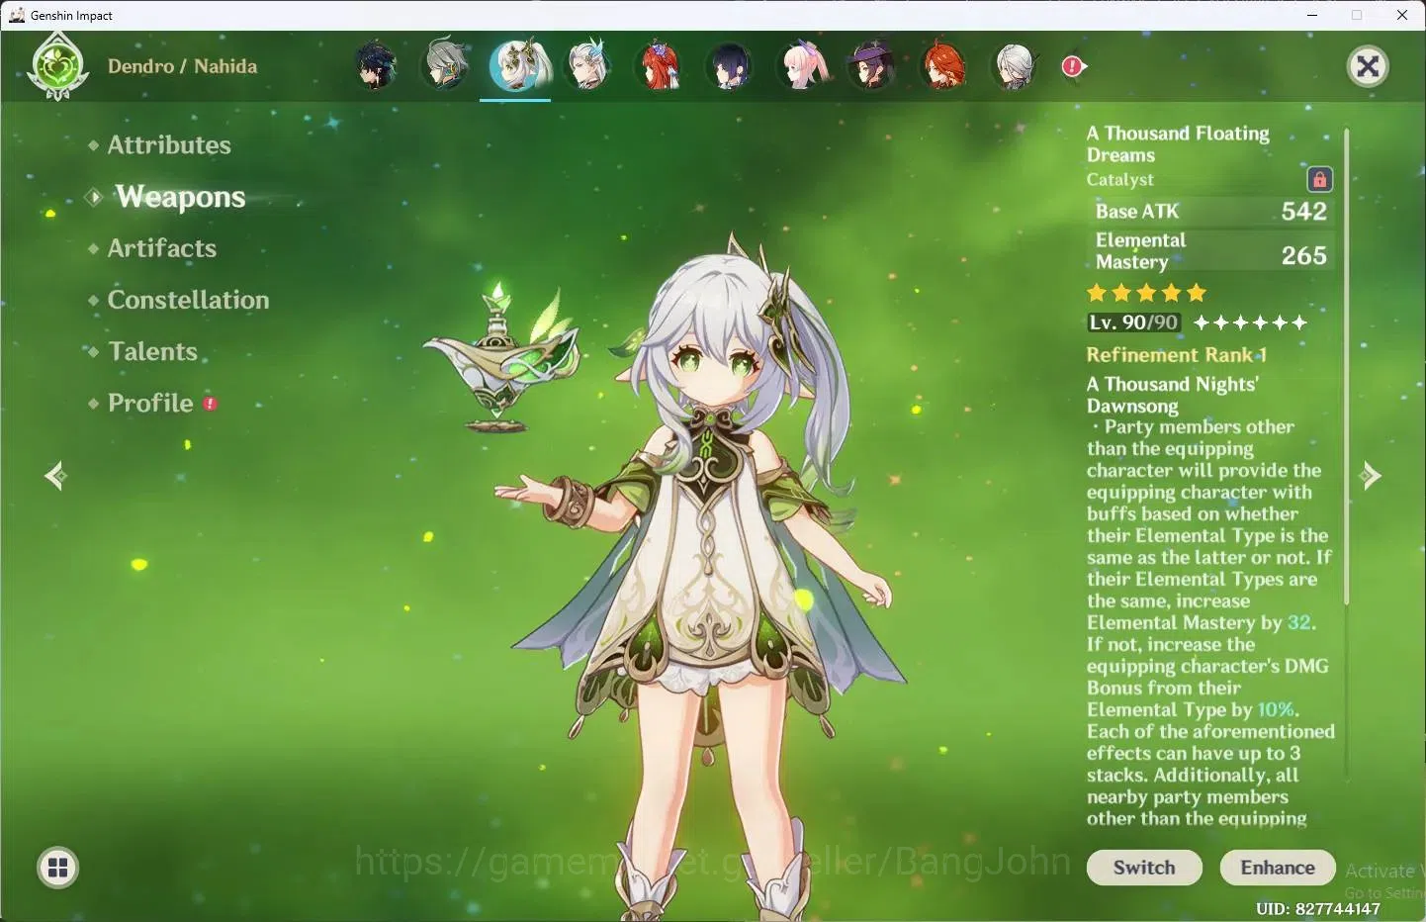Viewport: 1426px width, 922px height.
Task: Click the Genshin Impact title bar icon
Action: pyautogui.click(x=17, y=15)
